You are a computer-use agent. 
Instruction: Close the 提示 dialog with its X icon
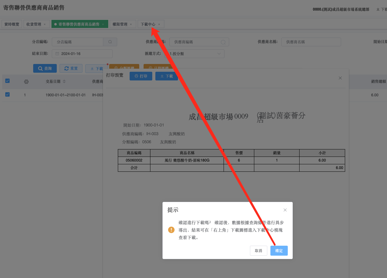285,210
